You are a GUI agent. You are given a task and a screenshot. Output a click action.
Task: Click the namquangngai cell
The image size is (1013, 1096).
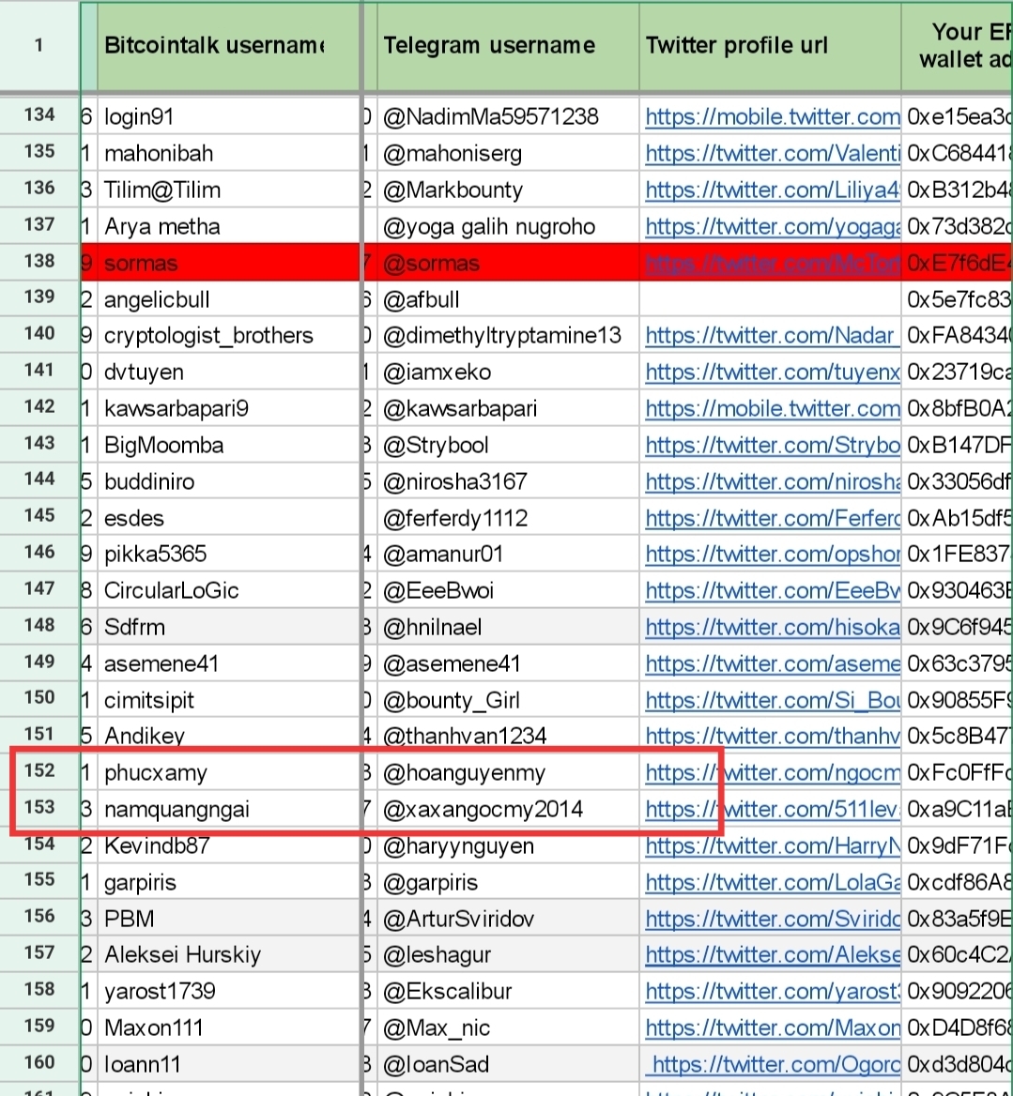point(228,809)
